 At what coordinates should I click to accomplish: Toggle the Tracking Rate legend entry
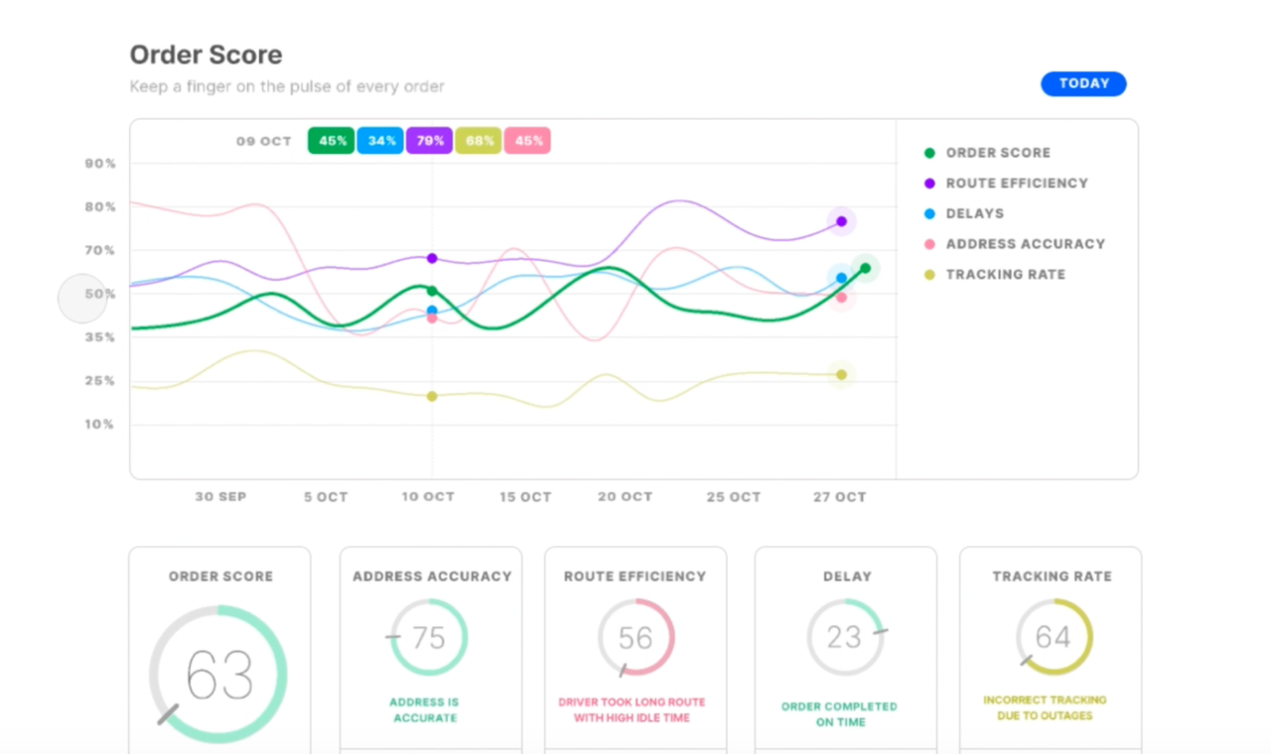click(x=1005, y=275)
